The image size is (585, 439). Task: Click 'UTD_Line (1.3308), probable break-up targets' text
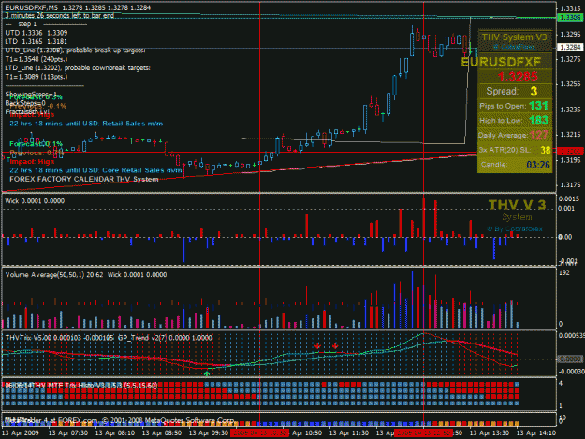pyautogui.click(x=76, y=50)
